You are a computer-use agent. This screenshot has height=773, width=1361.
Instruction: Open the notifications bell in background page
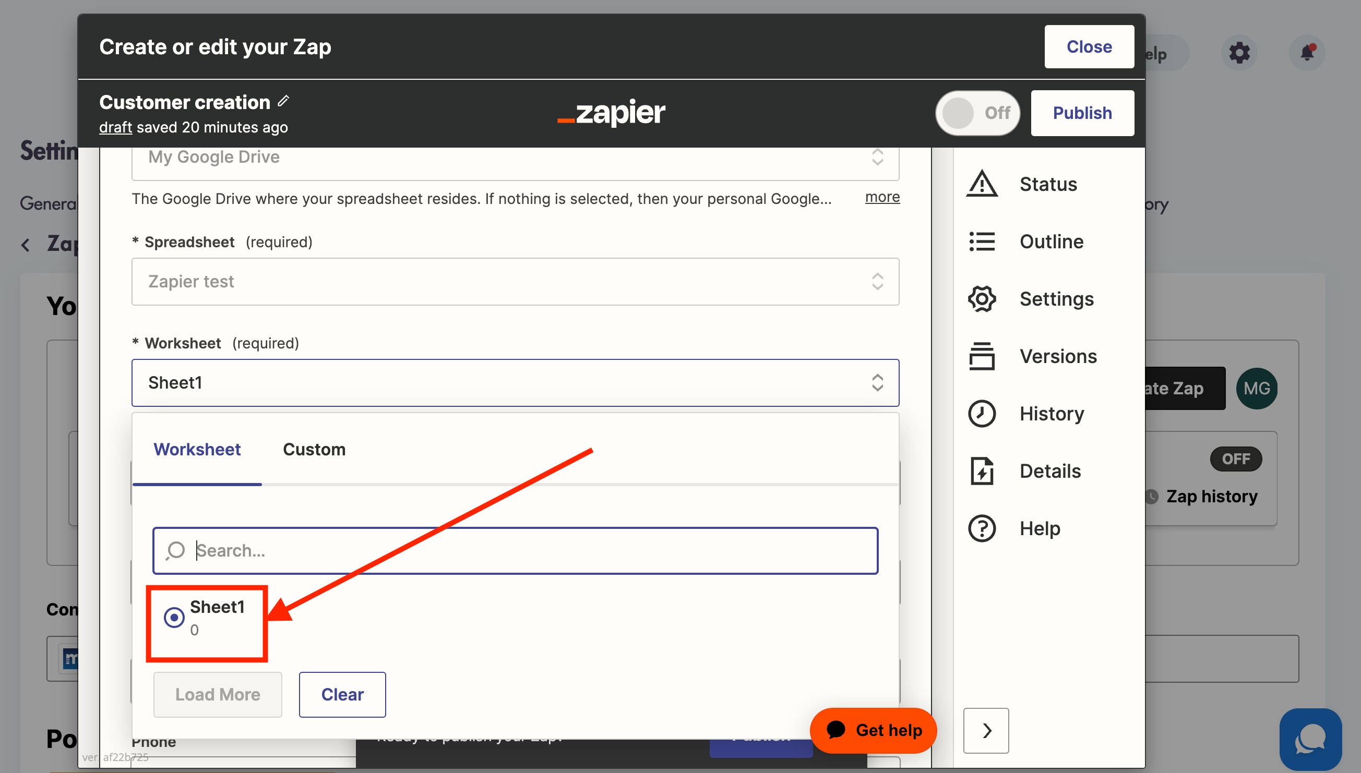[1307, 53]
